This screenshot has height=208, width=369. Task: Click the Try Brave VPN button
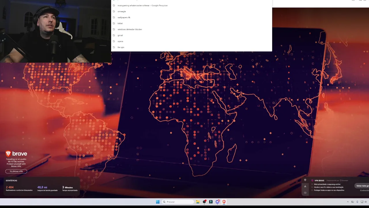pyautogui.click(x=16, y=171)
